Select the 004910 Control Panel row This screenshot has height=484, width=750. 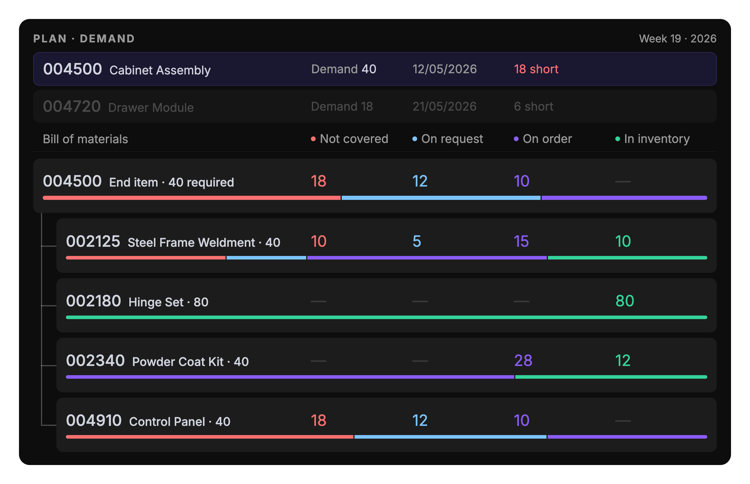tap(386, 425)
